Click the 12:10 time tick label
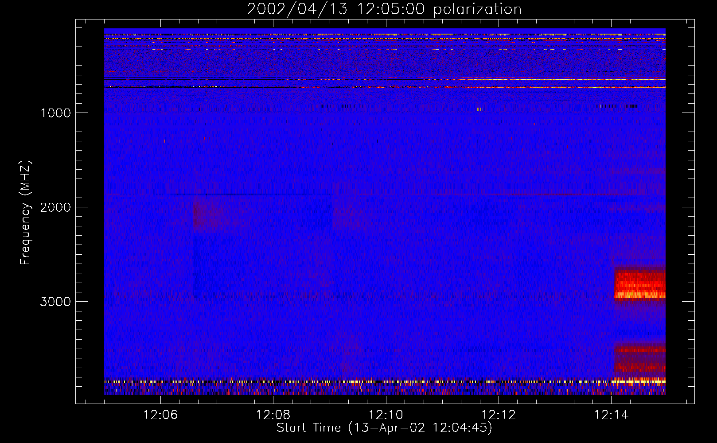Viewport: 717px width, 443px height. [x=386, y=415]
